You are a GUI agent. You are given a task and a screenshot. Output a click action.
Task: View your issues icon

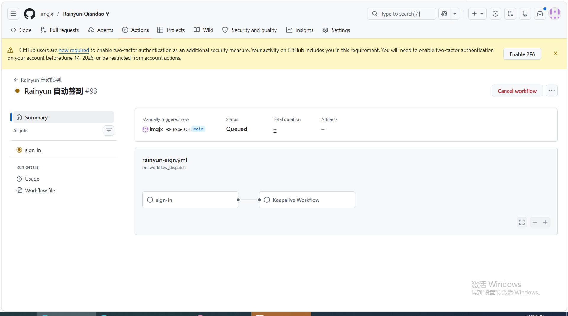(496, 14)
